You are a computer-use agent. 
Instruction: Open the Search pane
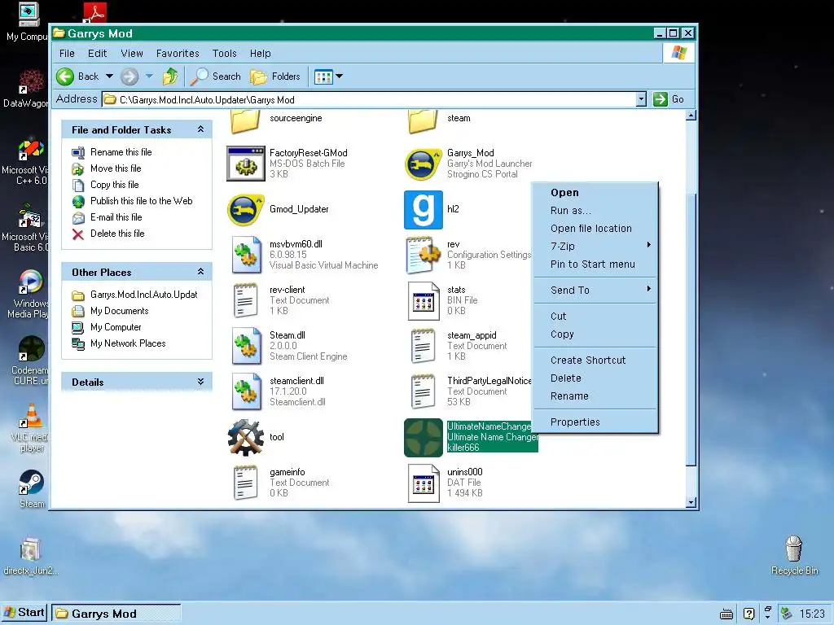pos(215,76)
